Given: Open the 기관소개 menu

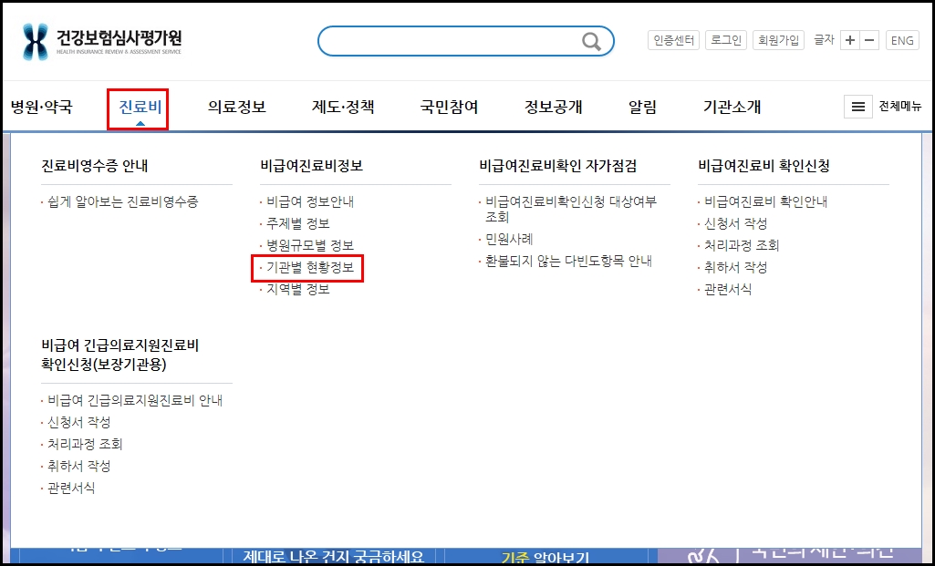Looking at the screenshot, I should 733,106.
